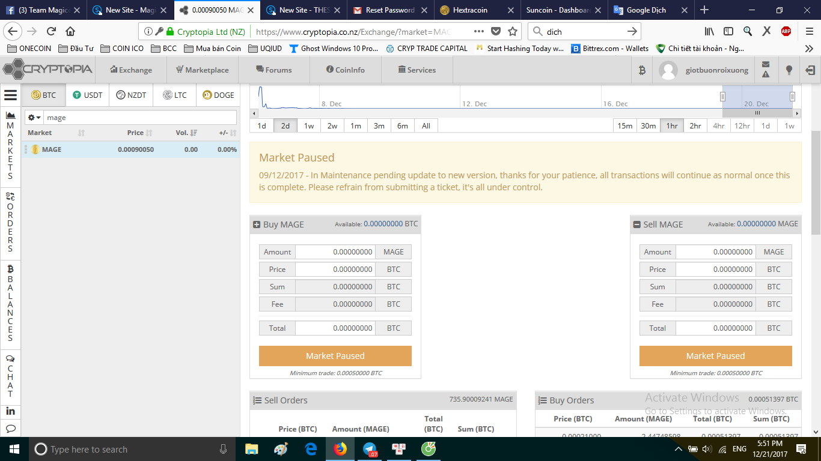The height and width of the screenshot is (461, 821).
Task: Set chart range to 1d
Action: click(x=262, y=125)
